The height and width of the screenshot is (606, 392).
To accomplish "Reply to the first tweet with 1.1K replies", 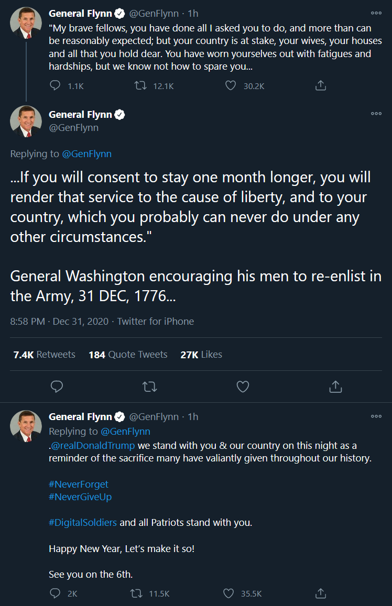I will point(55,85).
